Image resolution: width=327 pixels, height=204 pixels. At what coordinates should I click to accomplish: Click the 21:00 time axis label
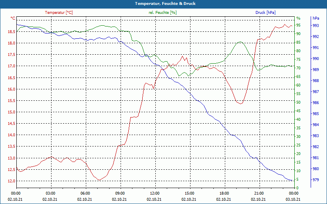tap(259, 193)
